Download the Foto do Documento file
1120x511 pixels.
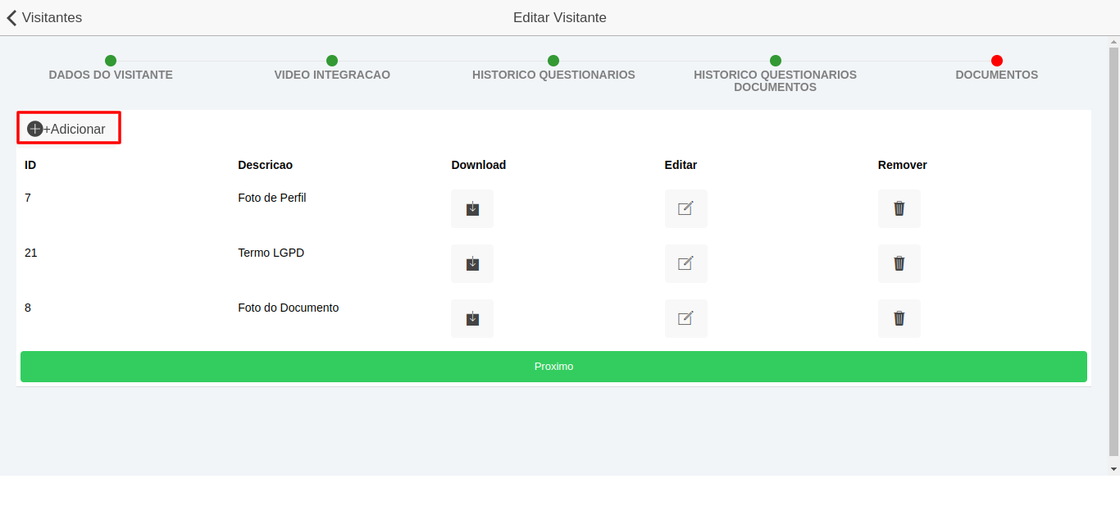pos(471,318)
